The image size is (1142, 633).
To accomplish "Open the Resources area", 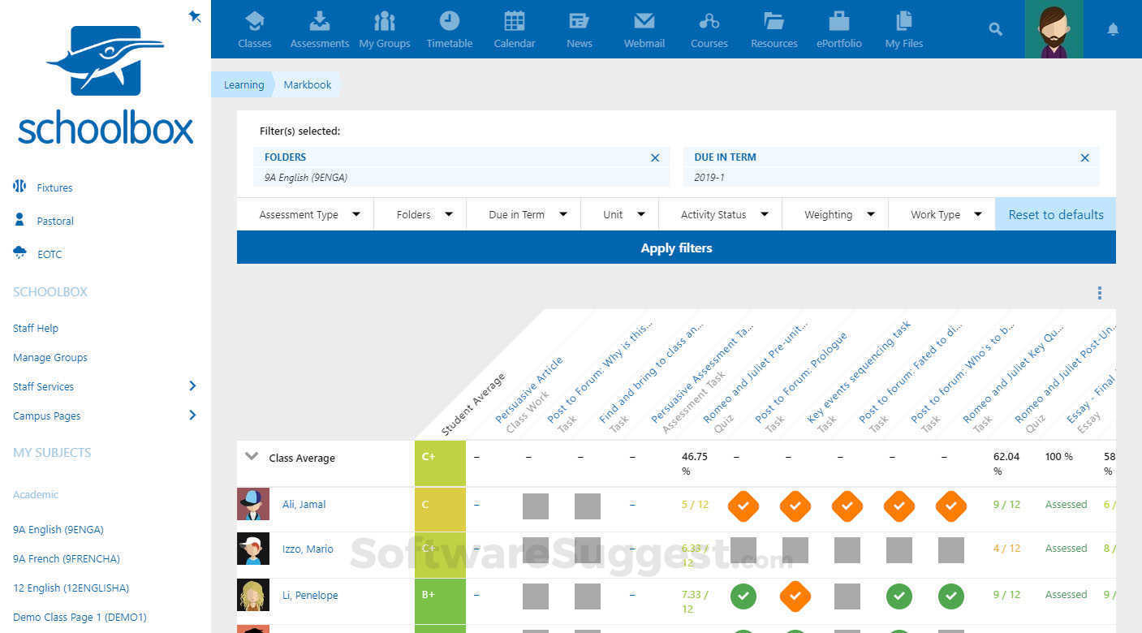I will pyautogui.click(x=773, y=28).
